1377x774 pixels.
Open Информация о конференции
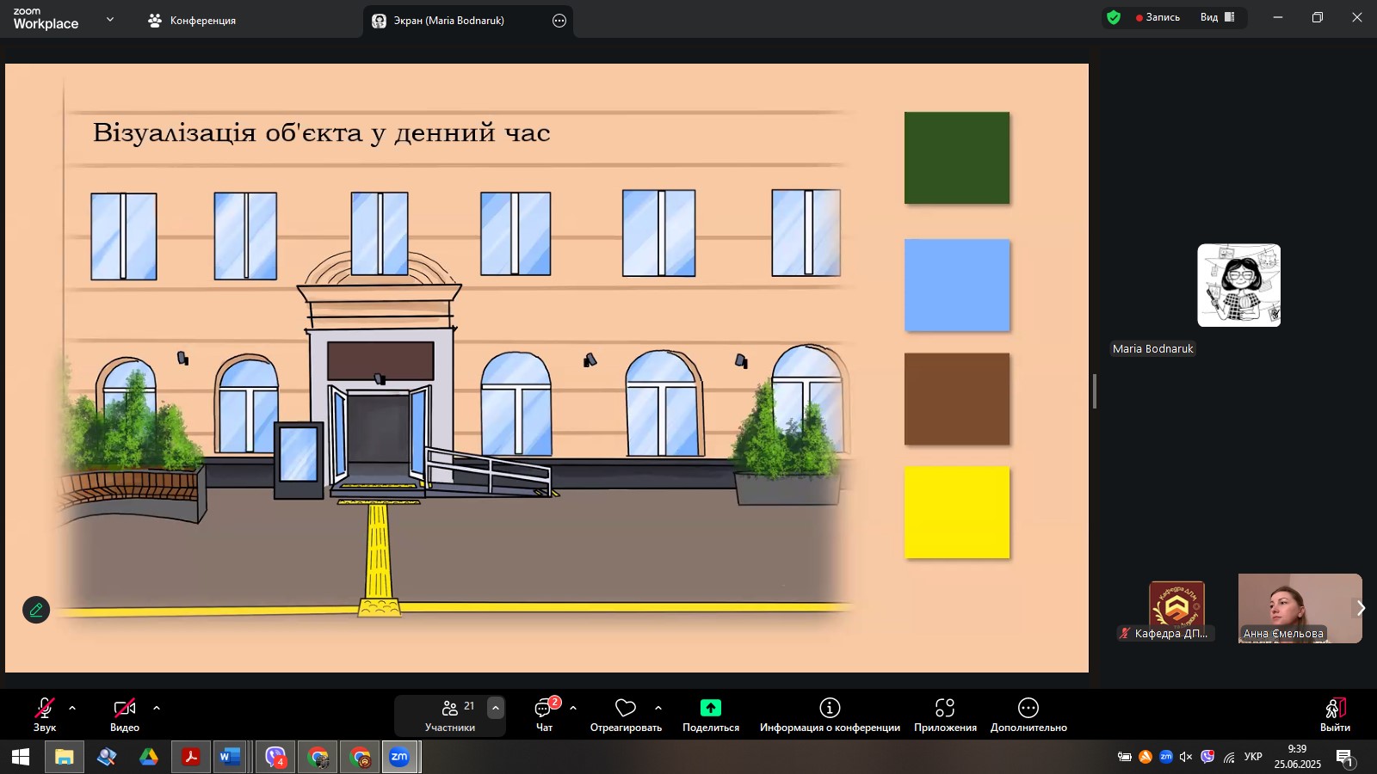click(829, 715)
